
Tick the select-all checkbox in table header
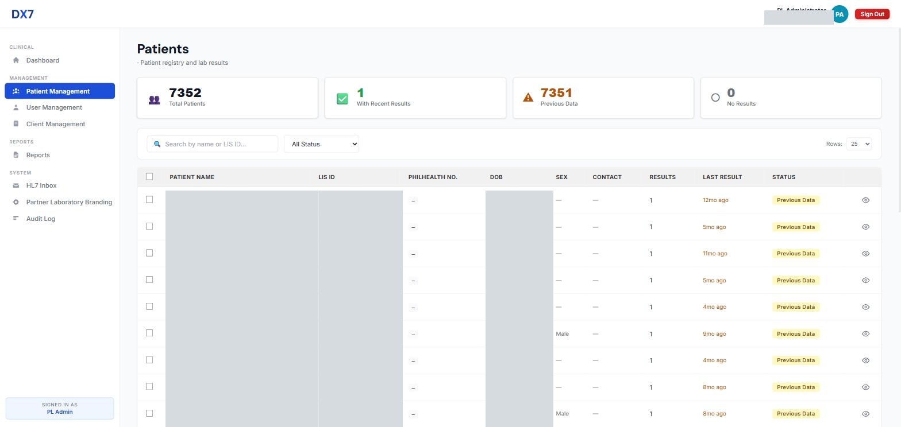[x=149, y=177]
